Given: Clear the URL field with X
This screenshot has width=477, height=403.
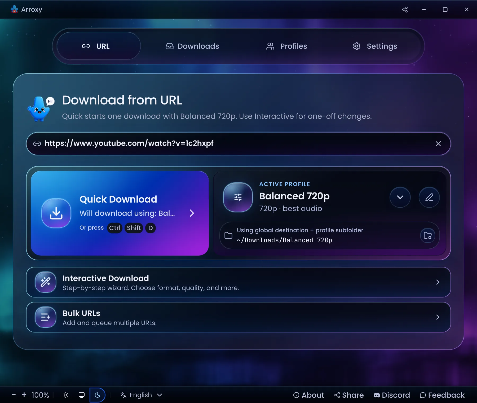Looking at the screenshot, I should pyautogui.click(x=438, y=144).
